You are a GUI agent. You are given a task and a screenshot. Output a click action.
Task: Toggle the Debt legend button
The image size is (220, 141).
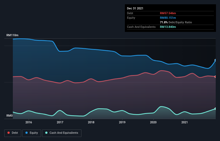pos(13,133)
